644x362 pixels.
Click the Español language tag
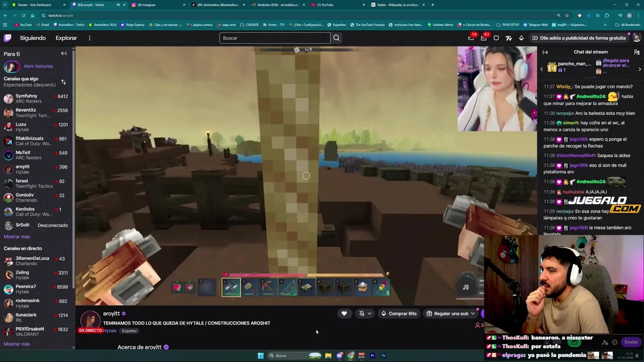pos(129,331)
